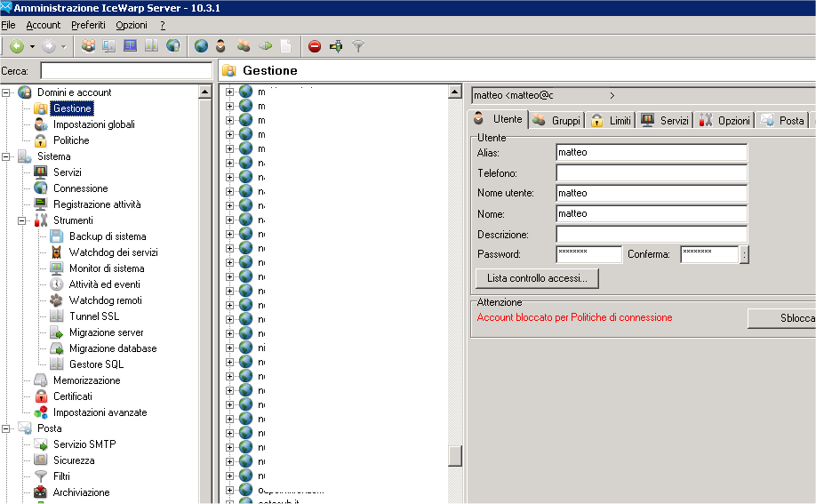Select Impostazioni globali item
816x504 pixels.
pyautogui.click(x=93, y=124)
